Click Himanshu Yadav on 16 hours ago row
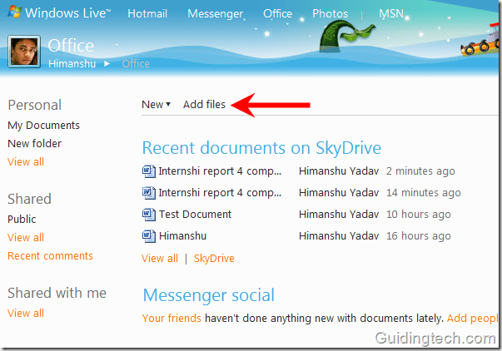This screenshot has height=351, width=502. (339, 236)
